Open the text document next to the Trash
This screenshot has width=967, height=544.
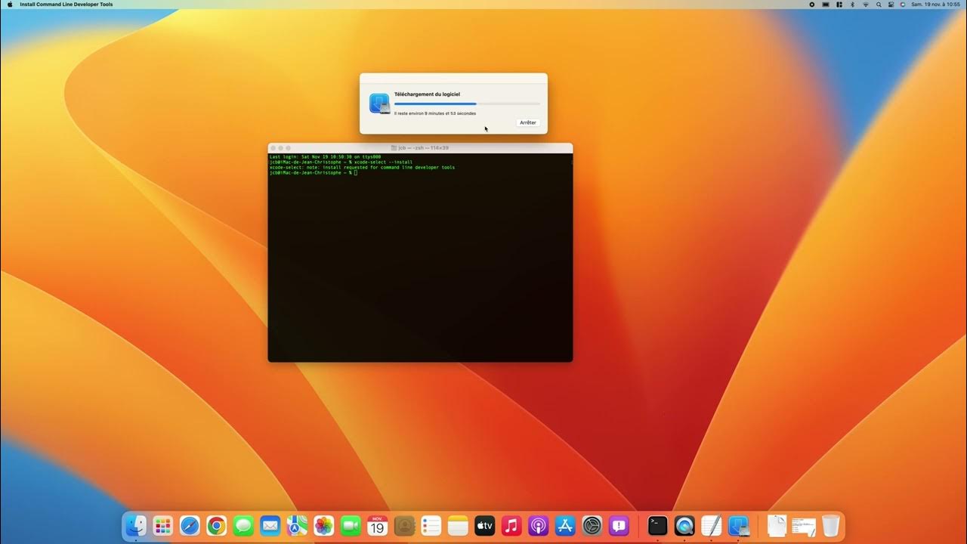click(804, 526)
